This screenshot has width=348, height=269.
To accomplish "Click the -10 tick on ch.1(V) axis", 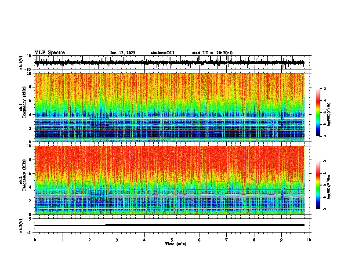I will pos(28,69).
